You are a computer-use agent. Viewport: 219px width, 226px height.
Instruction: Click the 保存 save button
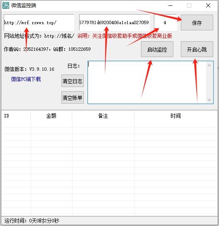click(x=197, y=22)
